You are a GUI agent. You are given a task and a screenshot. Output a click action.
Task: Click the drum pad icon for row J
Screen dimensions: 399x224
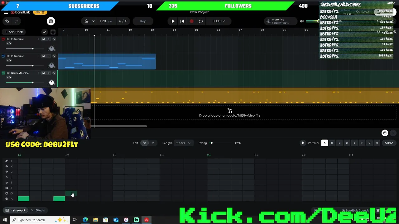[7, 172]
